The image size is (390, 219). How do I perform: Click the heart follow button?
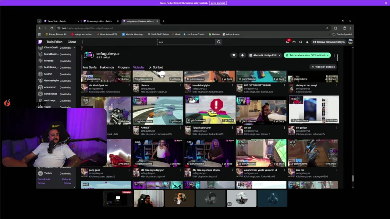234,55
